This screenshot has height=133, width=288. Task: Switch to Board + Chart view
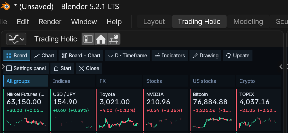click(81, 56)
